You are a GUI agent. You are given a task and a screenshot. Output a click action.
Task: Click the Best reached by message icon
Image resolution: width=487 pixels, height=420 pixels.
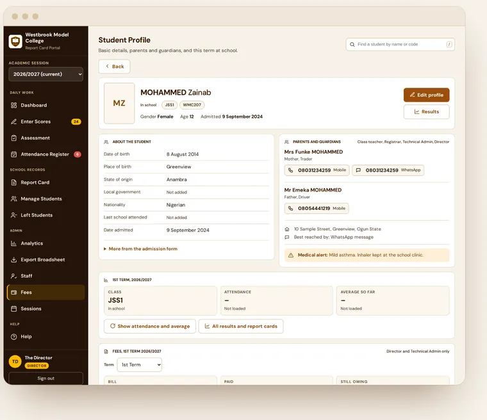pos(287,237)
